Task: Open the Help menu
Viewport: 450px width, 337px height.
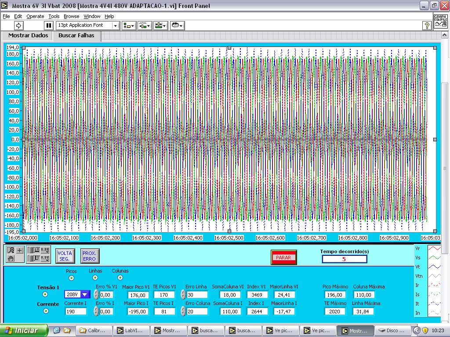Action: pyautogui.click(x=109, y=16)
